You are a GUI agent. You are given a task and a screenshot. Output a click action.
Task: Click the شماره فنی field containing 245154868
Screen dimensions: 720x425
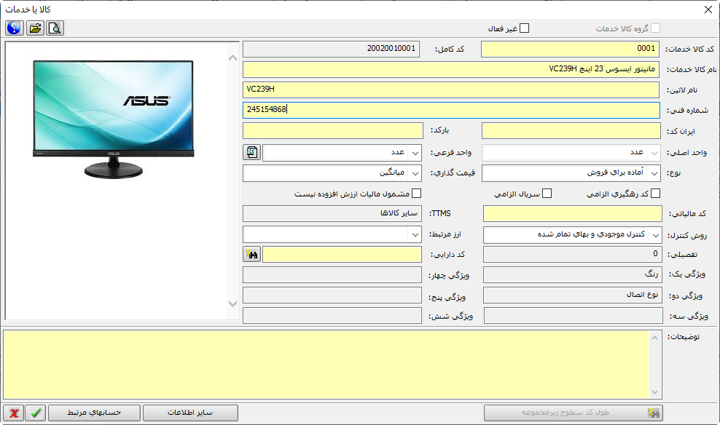pyautogui.click(x=451, y=110)
